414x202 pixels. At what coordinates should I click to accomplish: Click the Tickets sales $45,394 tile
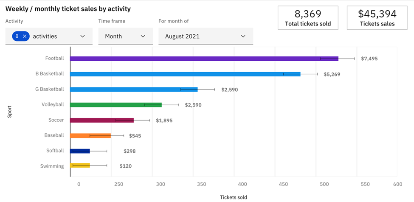[x=377, y=18]
